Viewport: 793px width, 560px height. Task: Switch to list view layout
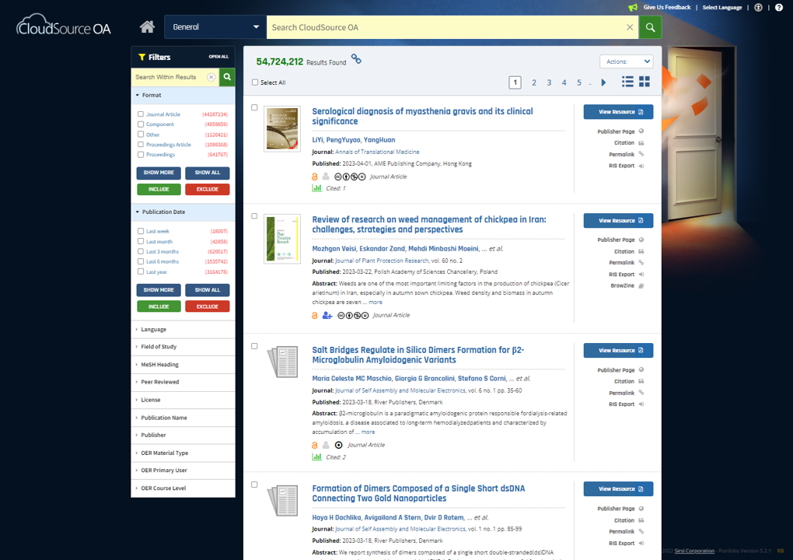[x=627, y=82]
